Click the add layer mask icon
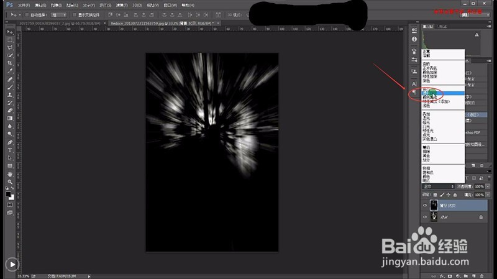497x279 pixels. tap(450, 276)
